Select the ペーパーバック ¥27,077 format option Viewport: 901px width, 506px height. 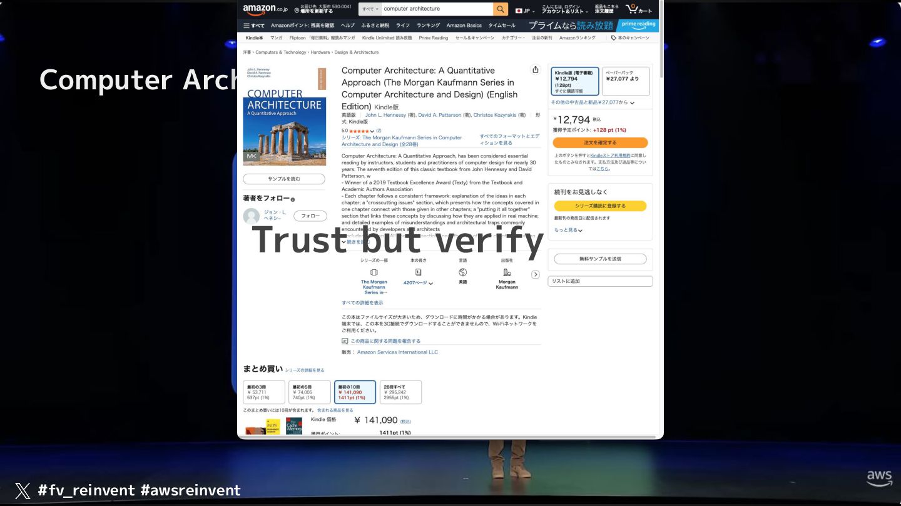pos(626,81)
